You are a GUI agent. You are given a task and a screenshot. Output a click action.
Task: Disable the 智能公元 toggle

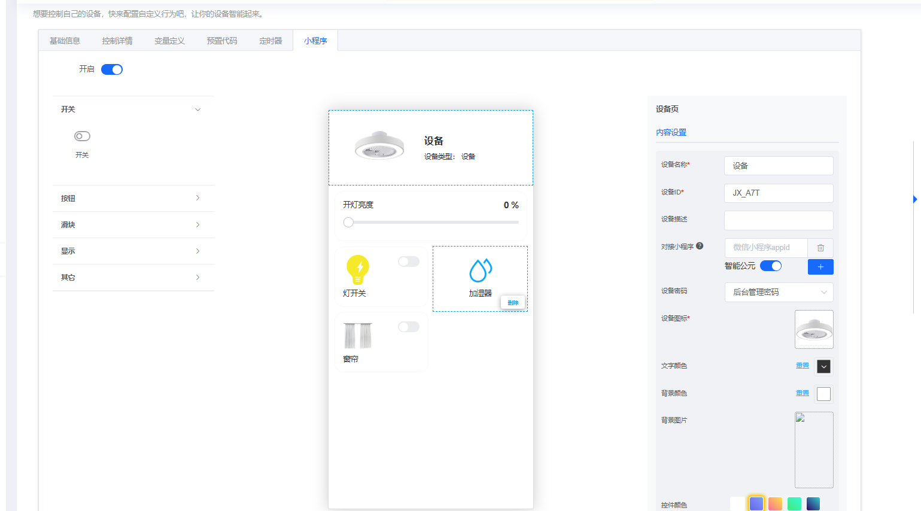tap(771, 267)
